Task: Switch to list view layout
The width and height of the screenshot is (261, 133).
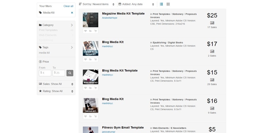Action: tap(161, 4)
